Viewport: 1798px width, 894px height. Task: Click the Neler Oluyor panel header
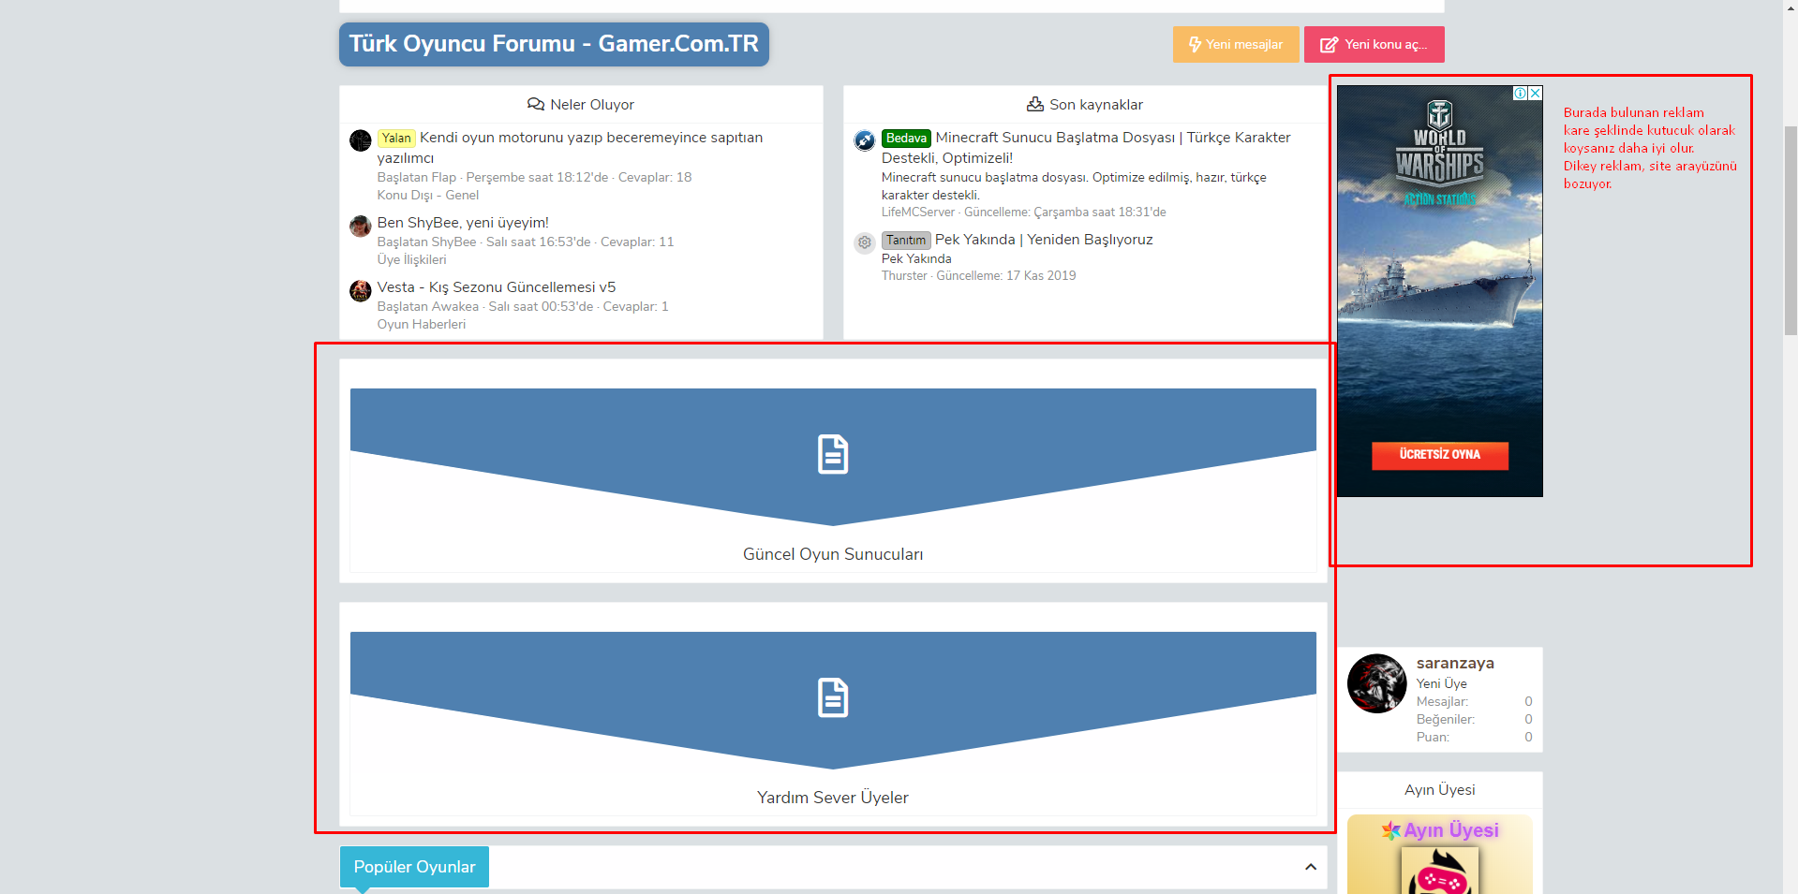581,104
